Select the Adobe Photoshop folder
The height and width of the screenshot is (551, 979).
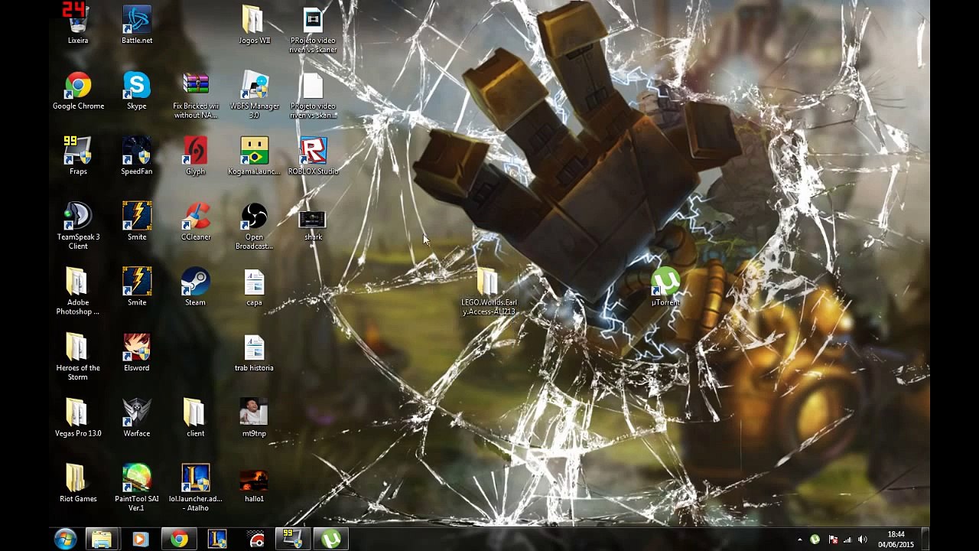click(78, 291)
